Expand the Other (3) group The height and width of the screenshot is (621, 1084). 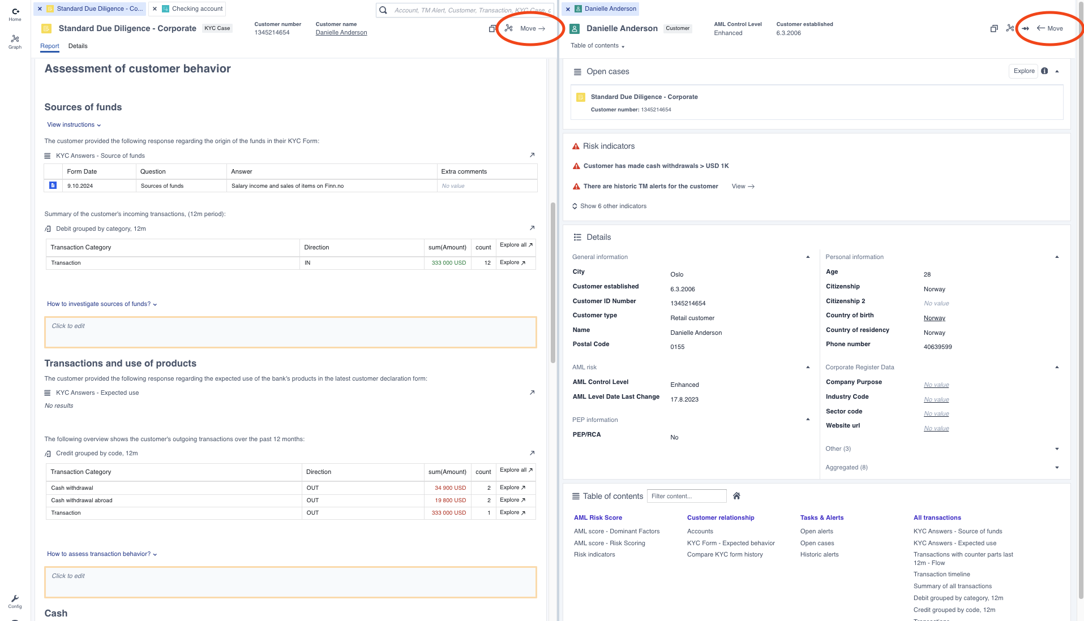(1057, 449)
